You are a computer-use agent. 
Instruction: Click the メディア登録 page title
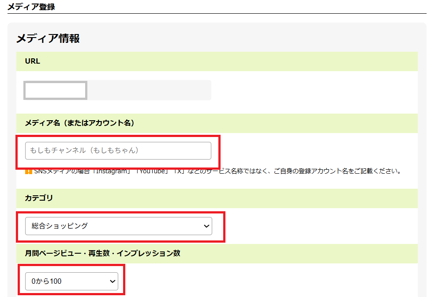[31, 7]
